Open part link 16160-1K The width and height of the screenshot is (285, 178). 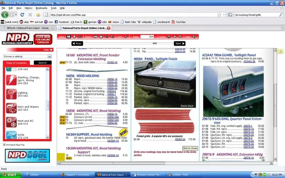112,62
